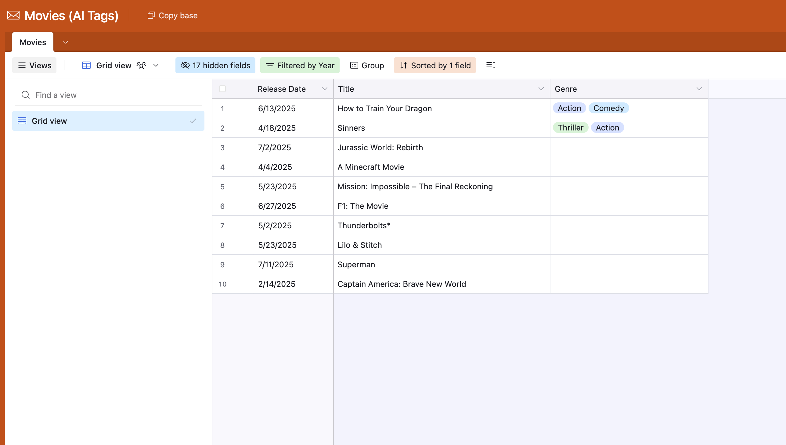Click the magnifier icon in Find a view

[x=26, y=95]
